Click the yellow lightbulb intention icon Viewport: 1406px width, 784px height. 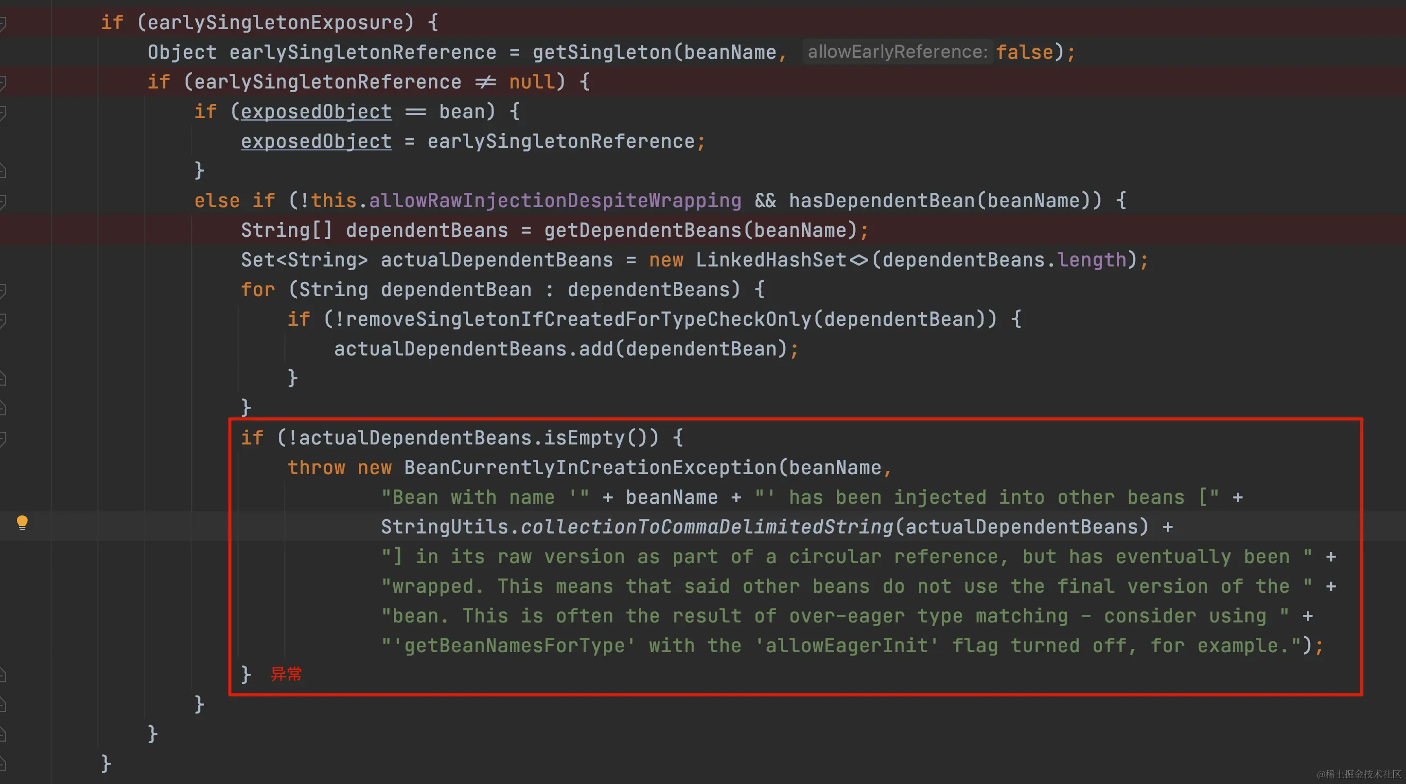coord(22,522)
